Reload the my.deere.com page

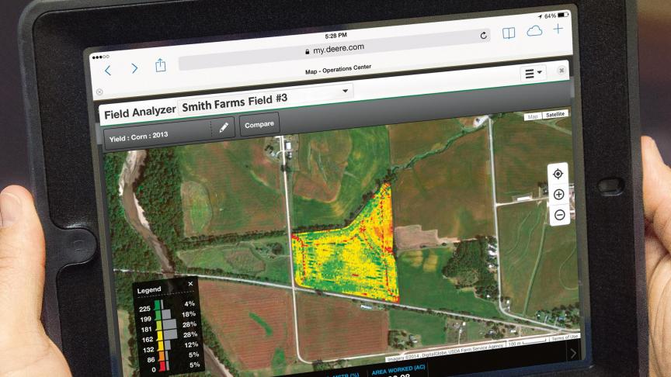click(483, 36)
